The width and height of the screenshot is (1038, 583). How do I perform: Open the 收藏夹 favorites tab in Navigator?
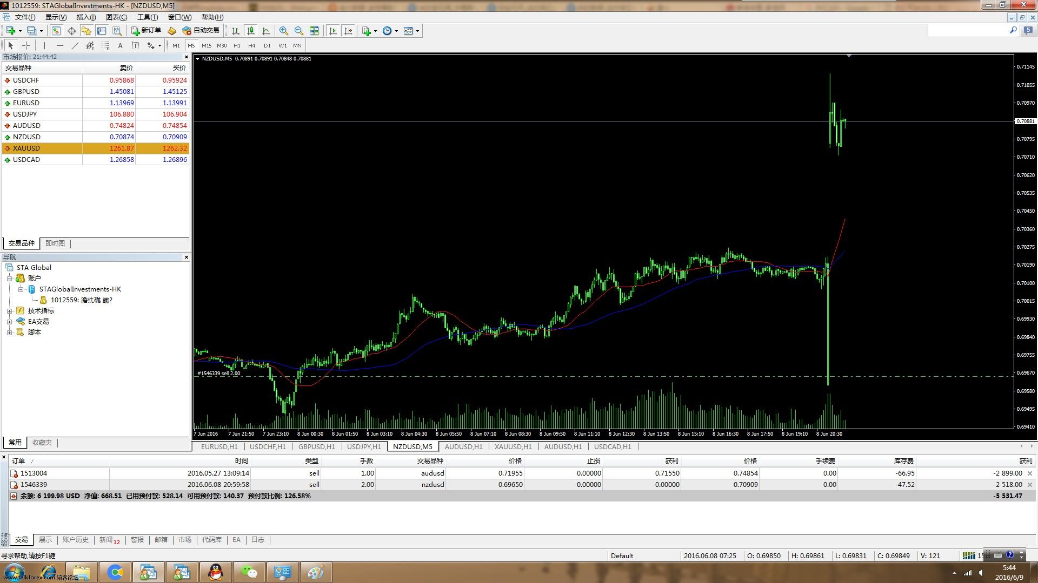(42, 443)
